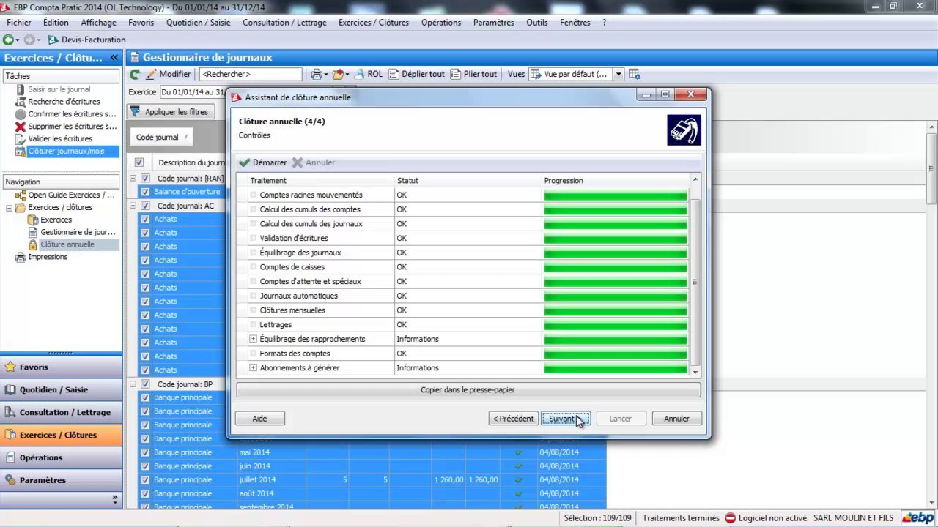938x527 pixels.
Task: Collapse the Code journal: BP group
Action: [x=133, y=384]
